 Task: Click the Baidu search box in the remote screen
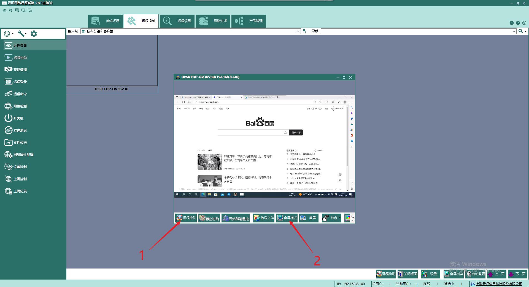(253, 132)
